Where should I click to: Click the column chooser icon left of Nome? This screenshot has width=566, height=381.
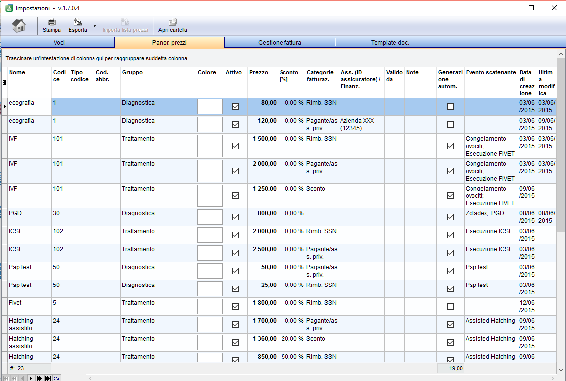pos(4,83)
